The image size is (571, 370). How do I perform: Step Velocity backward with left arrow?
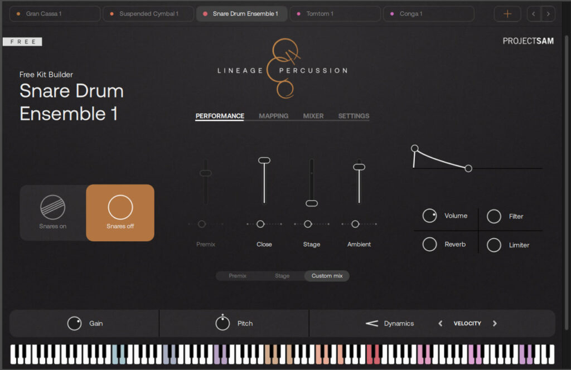440,323
